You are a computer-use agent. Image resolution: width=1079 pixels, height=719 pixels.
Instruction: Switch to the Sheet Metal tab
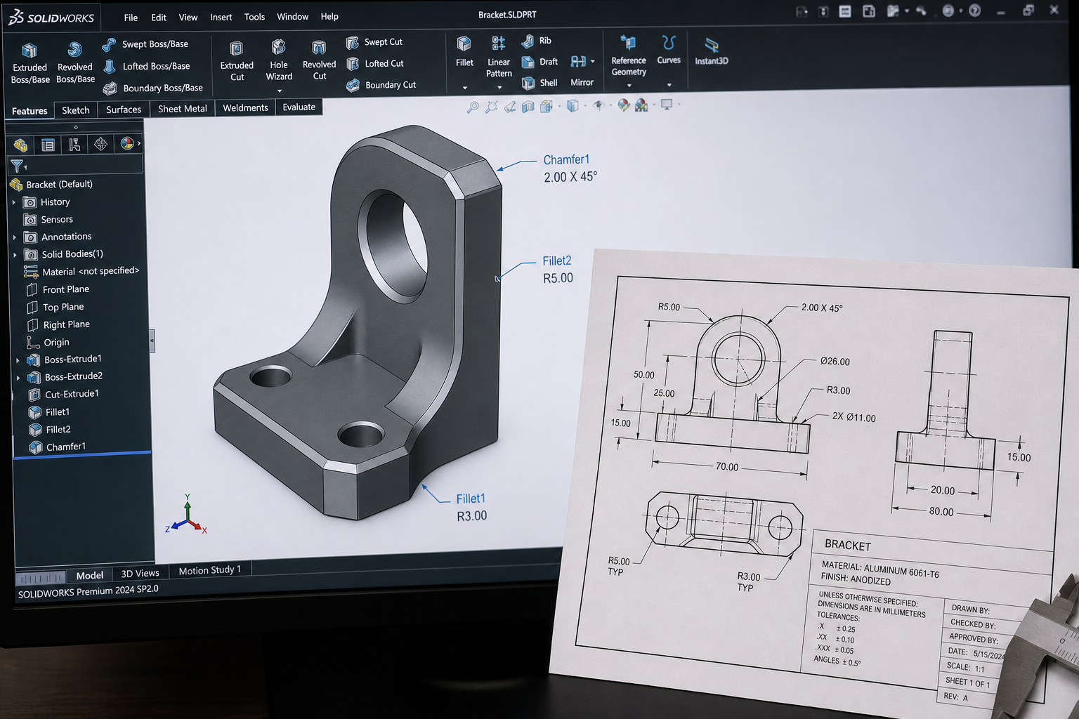point(183,108)
